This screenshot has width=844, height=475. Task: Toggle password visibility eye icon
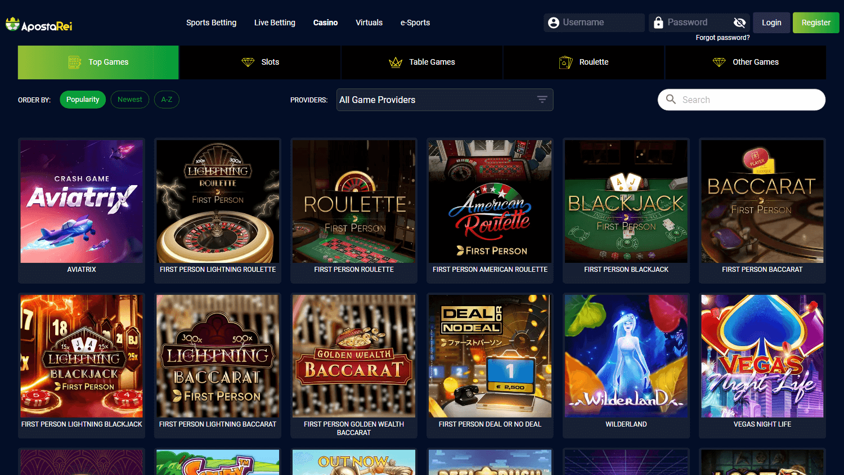(x=740, y=23)
